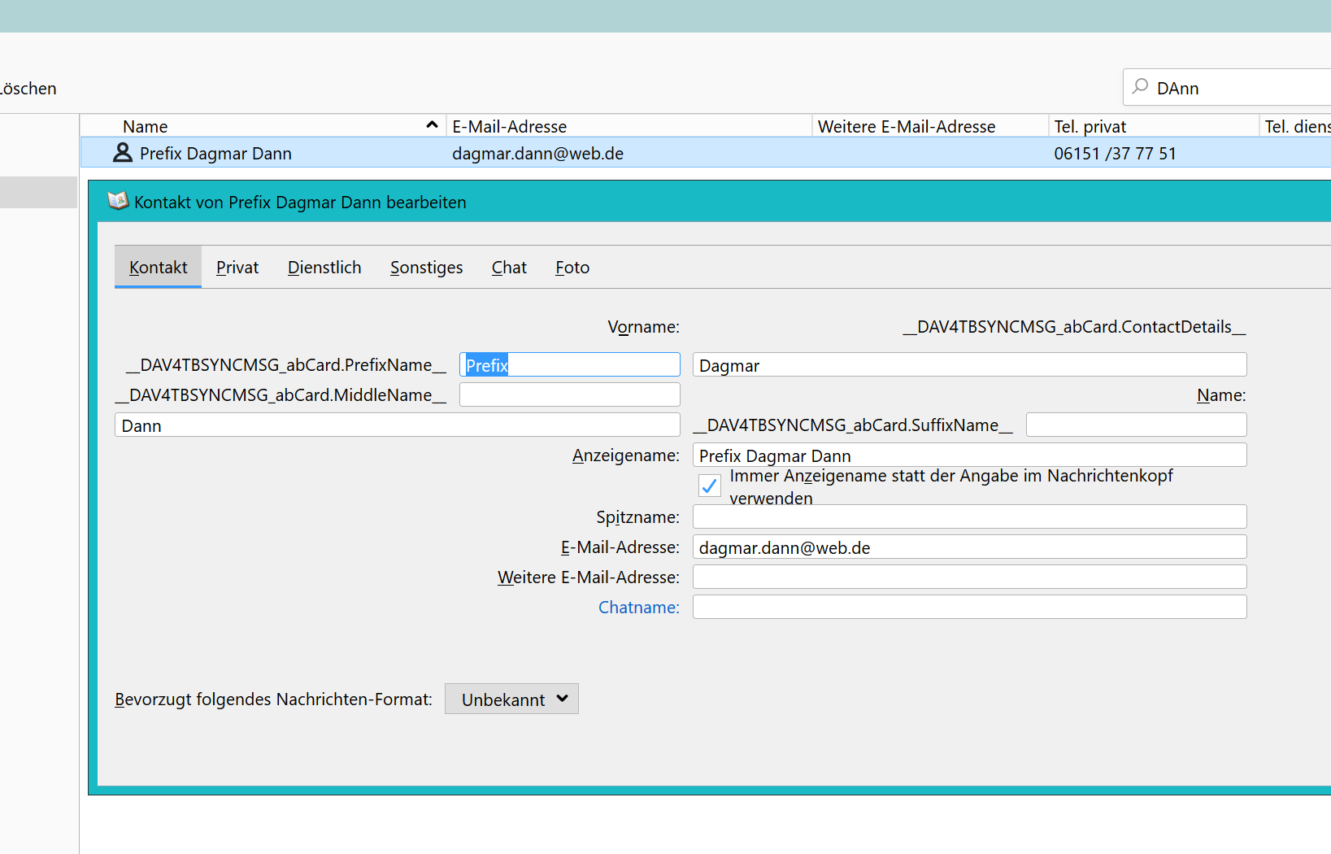
Task: Open the Dienstlich tab
Action: pos(324,268)
